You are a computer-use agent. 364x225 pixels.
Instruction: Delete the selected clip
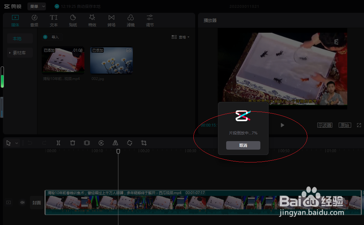coord(73,143)
